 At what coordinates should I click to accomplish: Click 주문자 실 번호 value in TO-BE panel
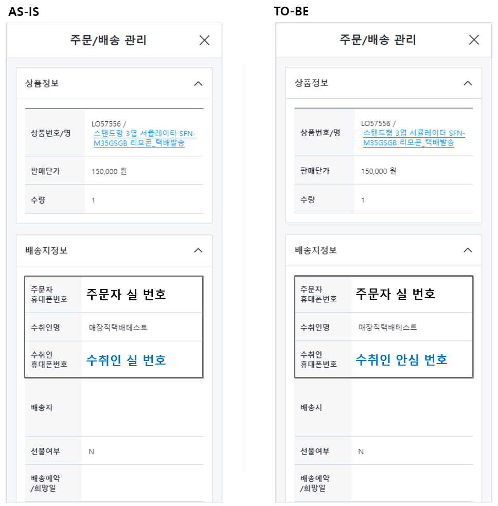(x=396, y=294)
